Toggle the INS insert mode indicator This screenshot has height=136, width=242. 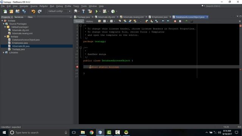[x=239, y=127]
